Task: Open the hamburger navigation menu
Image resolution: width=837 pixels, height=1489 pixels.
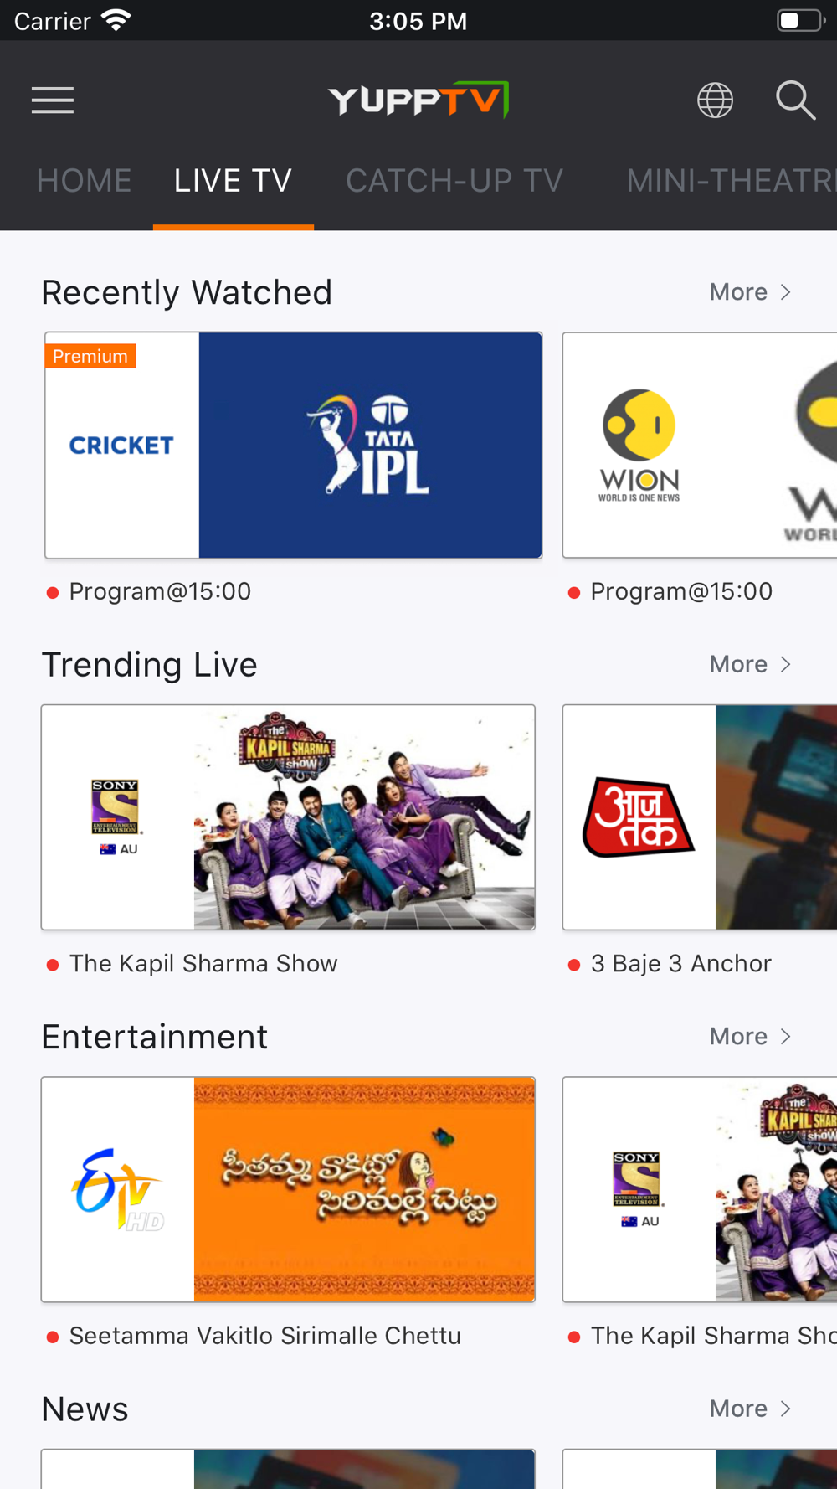Action: pos(53,100)
